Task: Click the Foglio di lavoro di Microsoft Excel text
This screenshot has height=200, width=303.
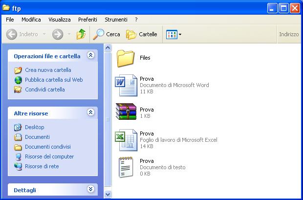Action: tap(178, 140)
